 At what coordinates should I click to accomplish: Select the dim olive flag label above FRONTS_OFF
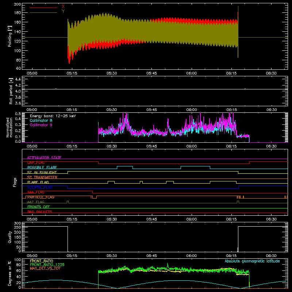(36, 202)
